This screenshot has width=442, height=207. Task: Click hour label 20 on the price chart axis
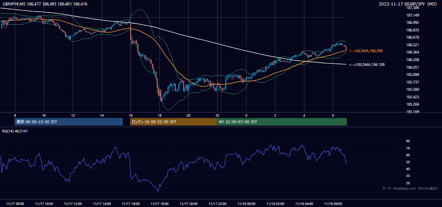point(188,115)
